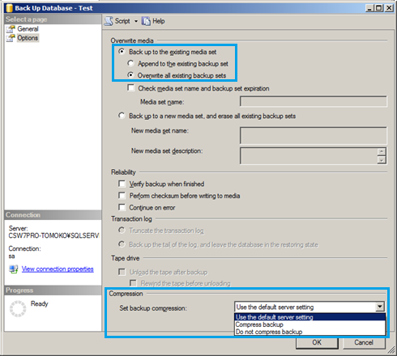Enable Perform checksum before writing to media

tap(122, 195)
